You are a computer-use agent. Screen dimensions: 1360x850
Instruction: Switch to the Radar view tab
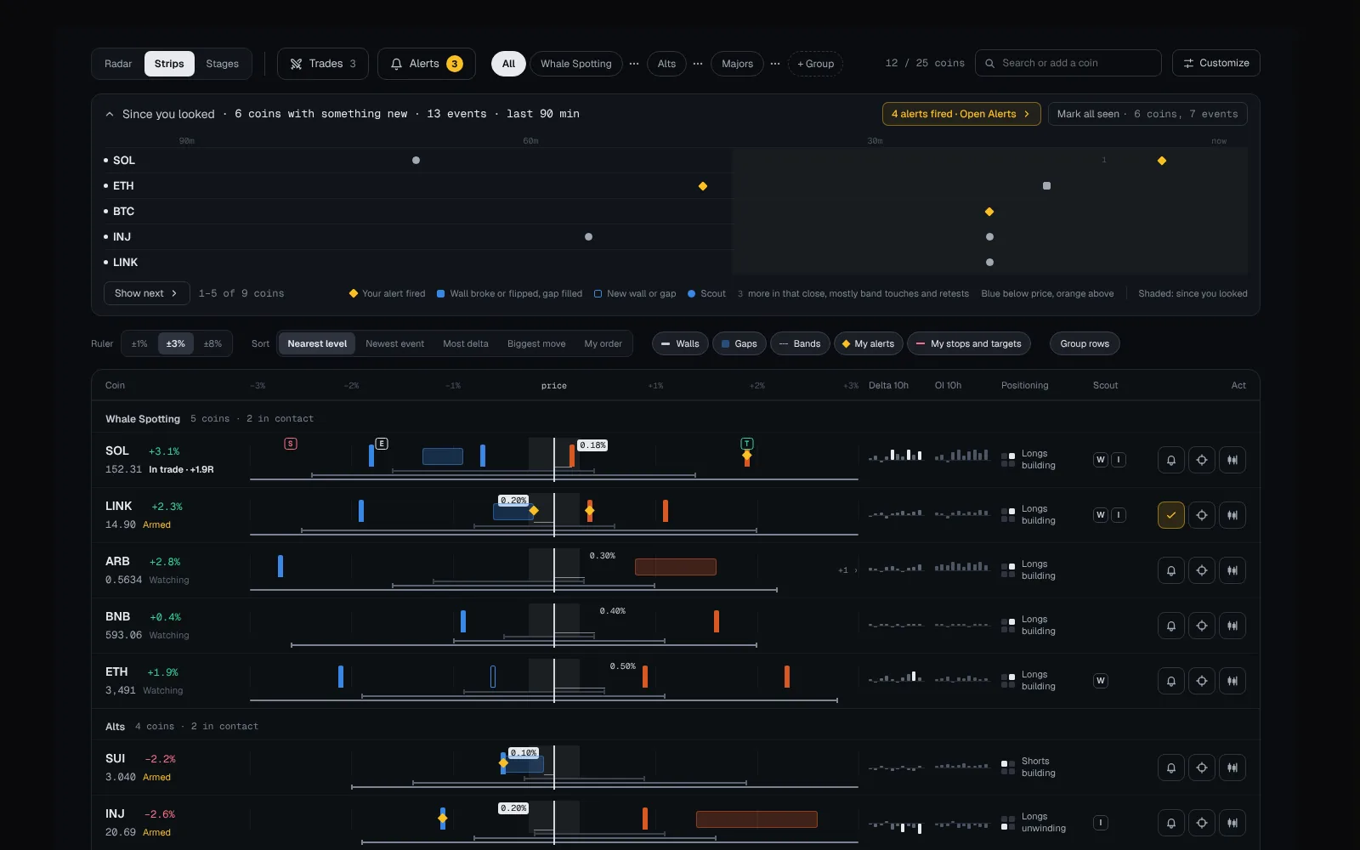click(118, 64)
